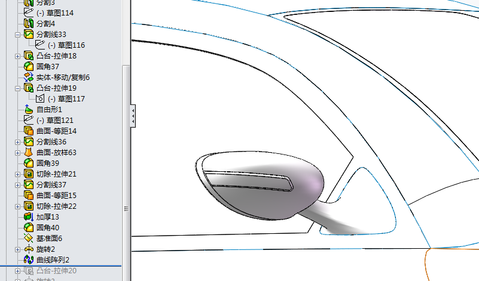Select the text label 基准面6

(x=49, y=238)
